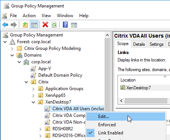The image size is (170, 140).
Task: Click the Back arrow toolbar icon
Action: pos(5,25)
